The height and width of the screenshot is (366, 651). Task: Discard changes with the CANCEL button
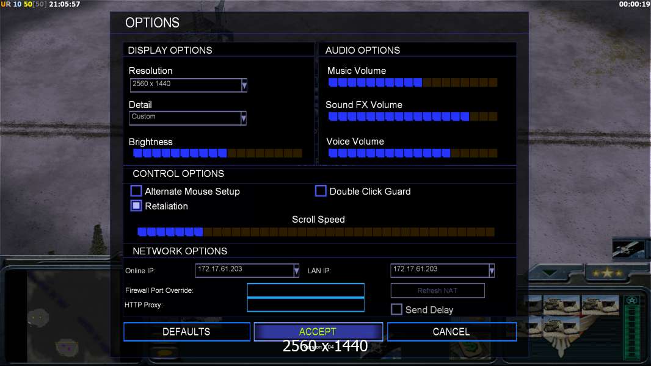452,332
